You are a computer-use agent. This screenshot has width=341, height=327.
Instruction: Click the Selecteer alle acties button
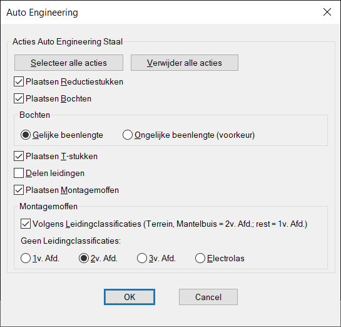(x=69, y=63)
